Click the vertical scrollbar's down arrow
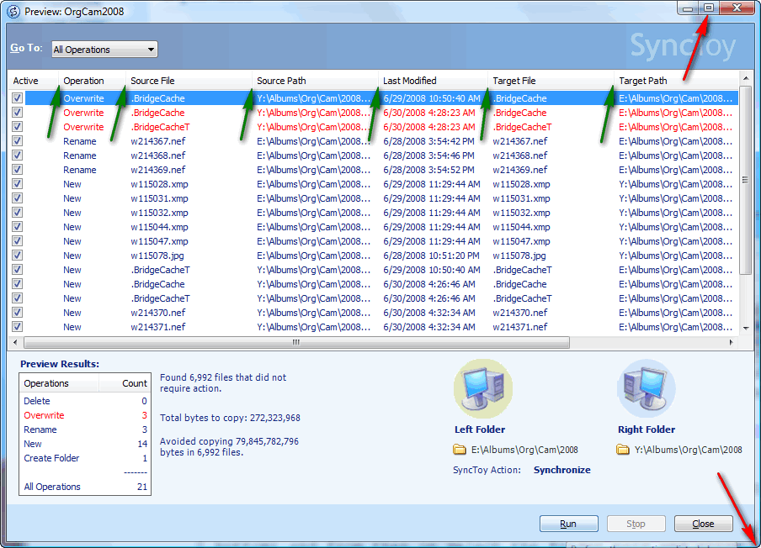 pyautogui.click(x=746, y=328)
